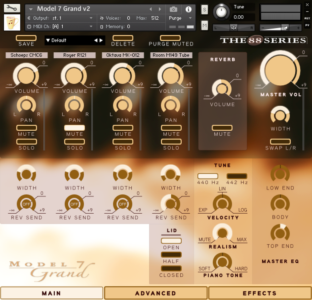Mute the instrument with the M icon
Screen dimensions: 312x300
pos(204,26)
